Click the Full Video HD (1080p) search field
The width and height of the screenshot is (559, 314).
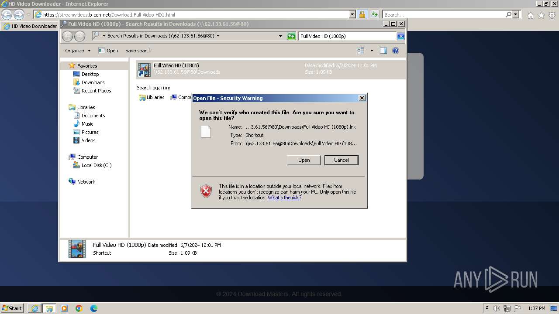(x=347, y=36)
